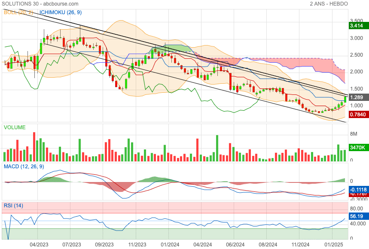This screenshot has height=249, width=369.
Task: Click the green 3.414 price tag
Action: (359, 26)
